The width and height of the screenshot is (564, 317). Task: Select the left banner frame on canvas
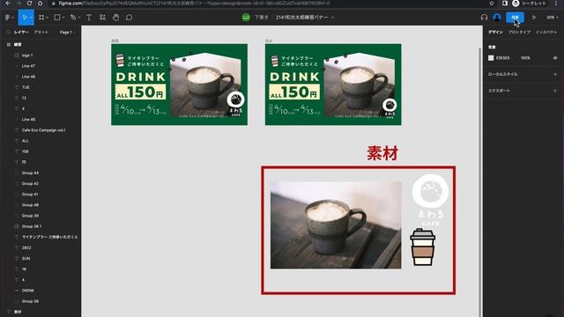(179, 85)
